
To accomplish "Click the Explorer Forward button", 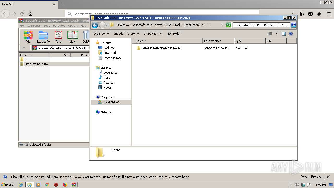I will point(102,25).
